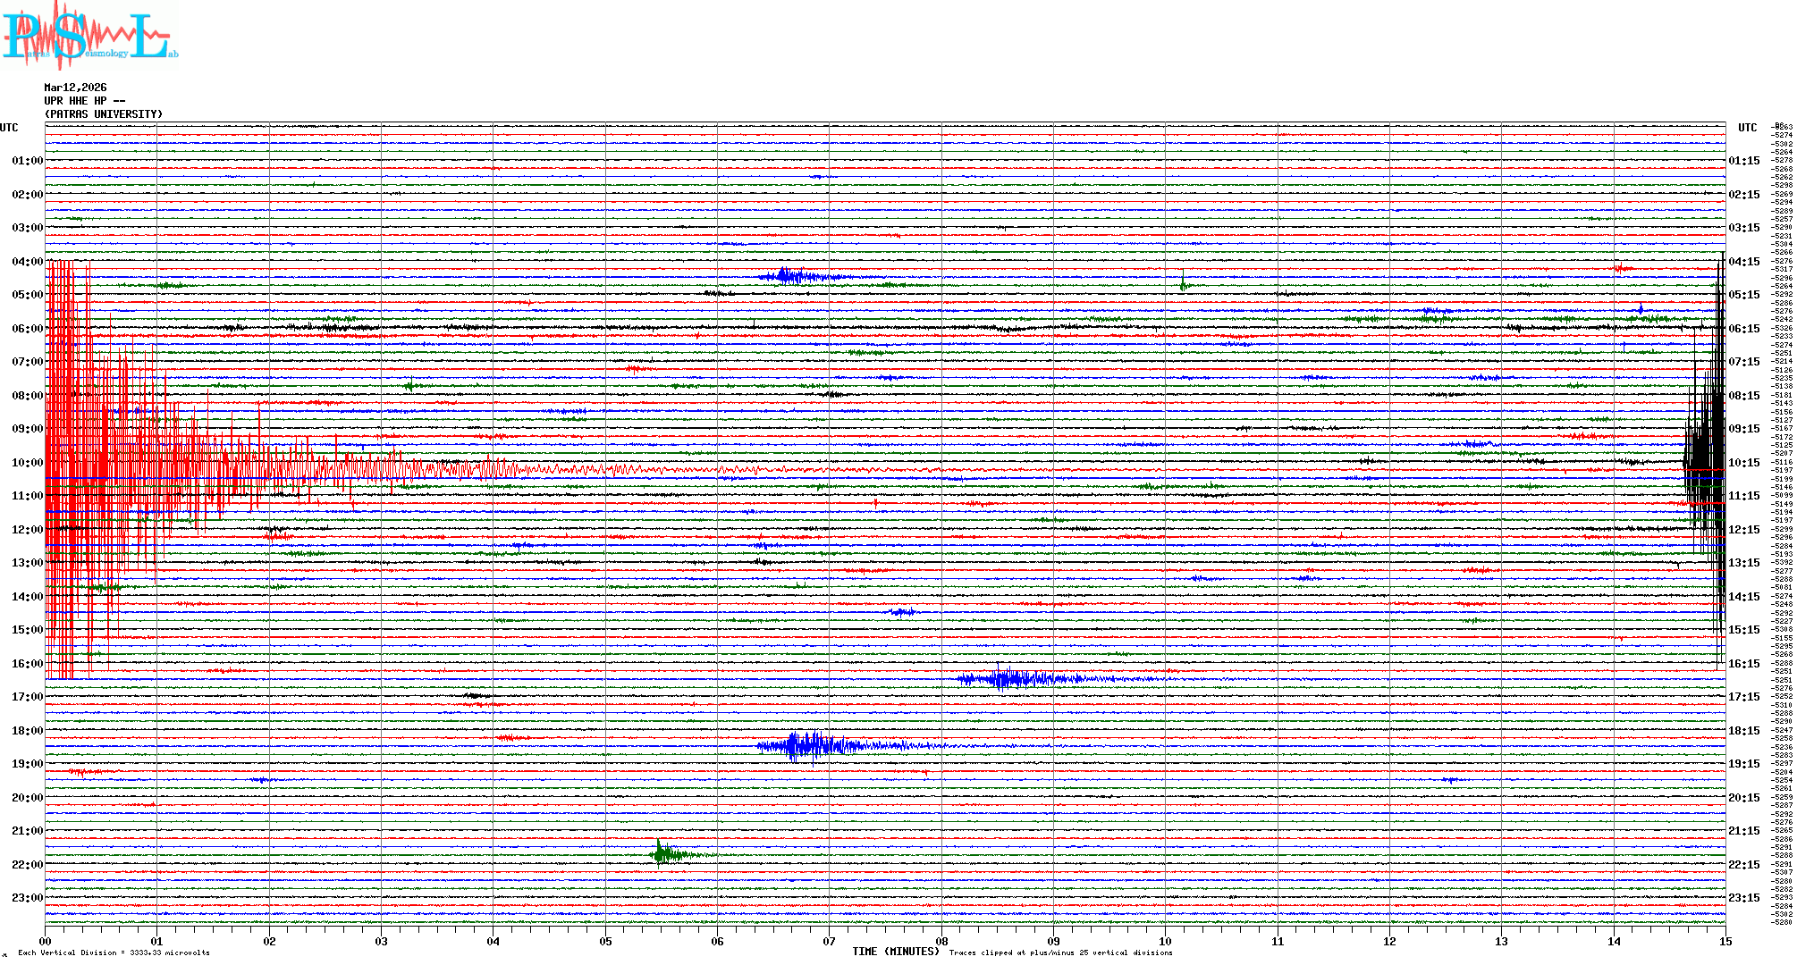Click minute mark 07 on bottom axis

[x=830, y=941]
